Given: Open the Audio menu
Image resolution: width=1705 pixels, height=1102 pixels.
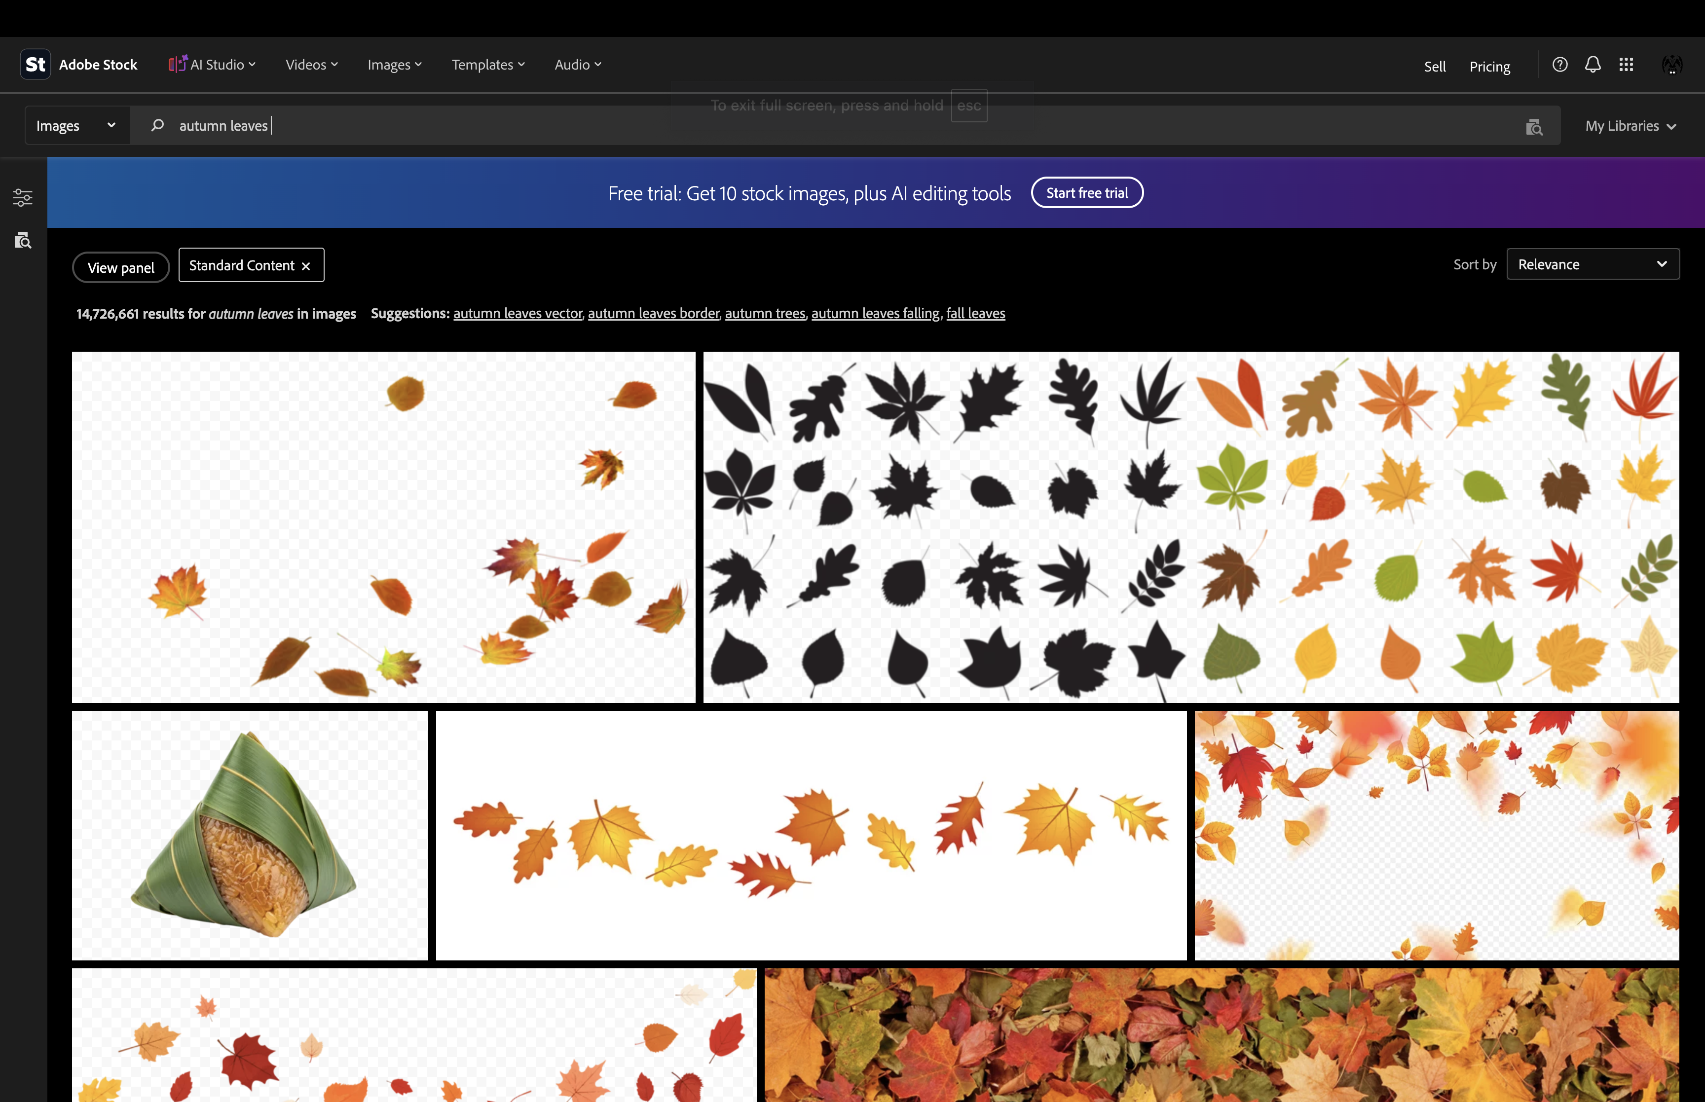Looking at the screenshot, I should coord(577,65).
